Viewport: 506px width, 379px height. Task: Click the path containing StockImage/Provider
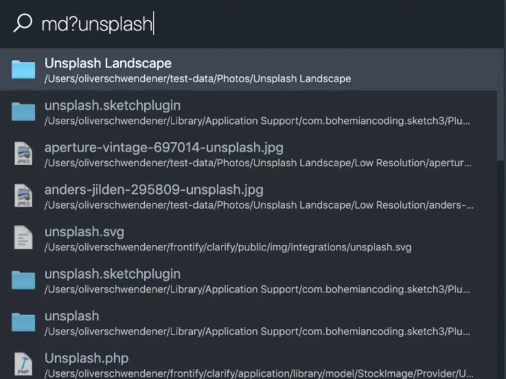click(259, 373)
